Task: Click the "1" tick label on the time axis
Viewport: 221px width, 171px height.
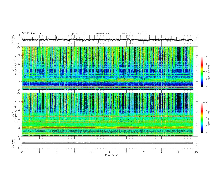Action: (x=39, y=152)
